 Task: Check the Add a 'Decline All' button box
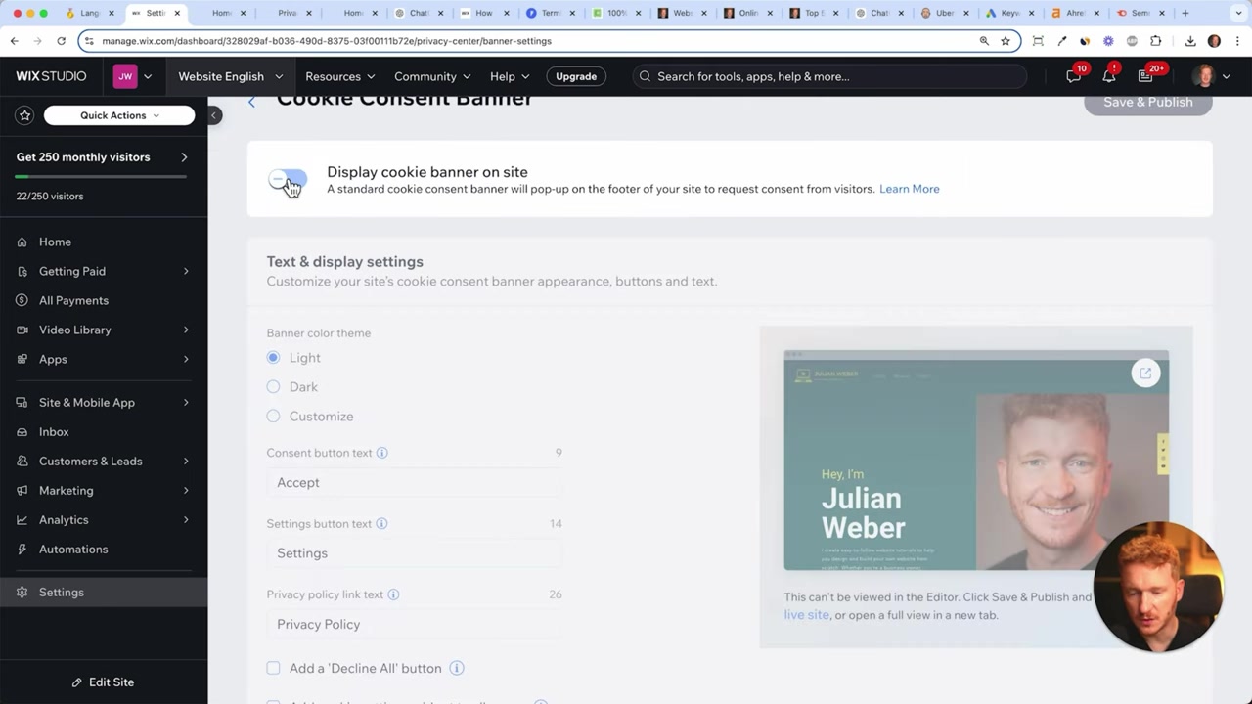click(273, 668)
